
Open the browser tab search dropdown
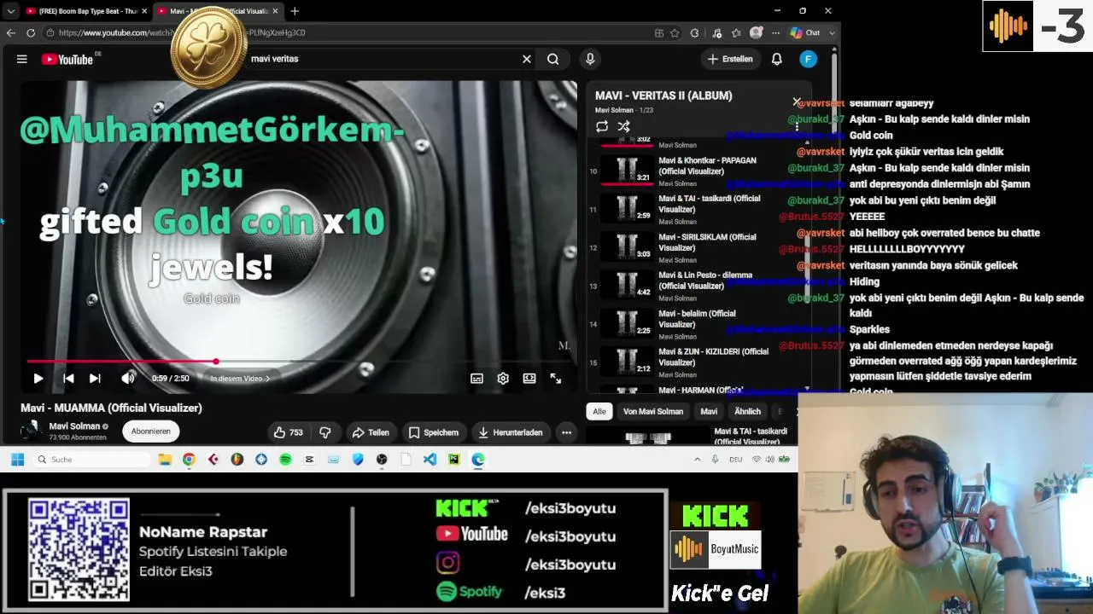pos(10,11)
